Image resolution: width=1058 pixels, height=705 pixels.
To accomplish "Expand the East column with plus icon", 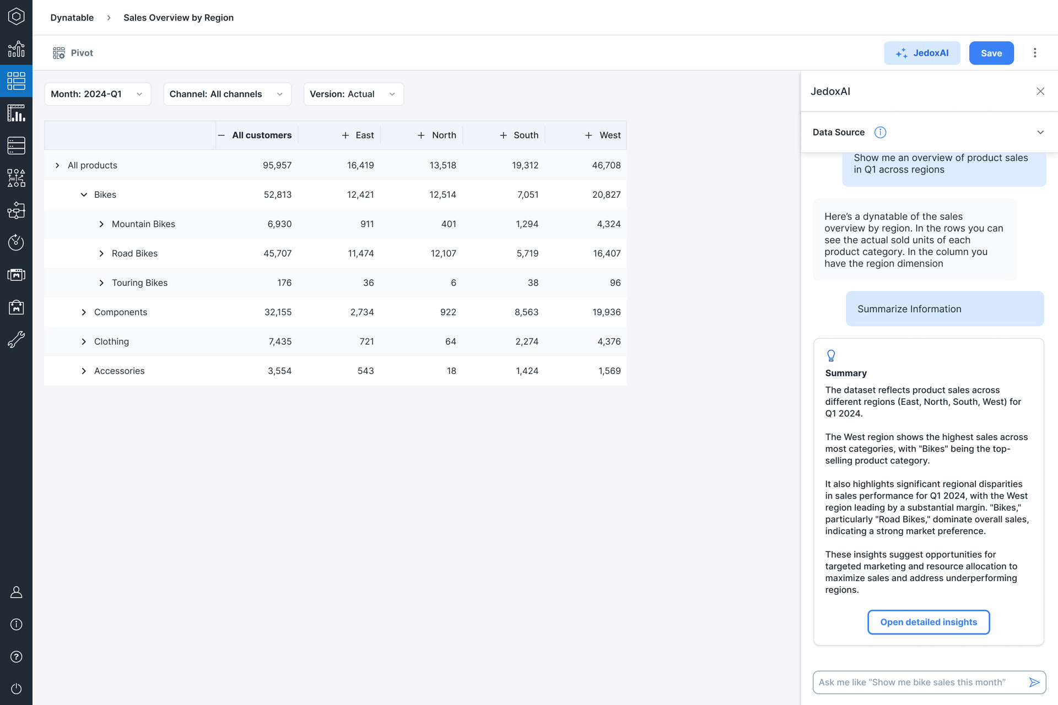I will coord(346,135).
